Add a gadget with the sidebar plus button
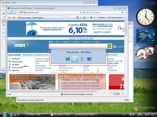 (145, 3)
